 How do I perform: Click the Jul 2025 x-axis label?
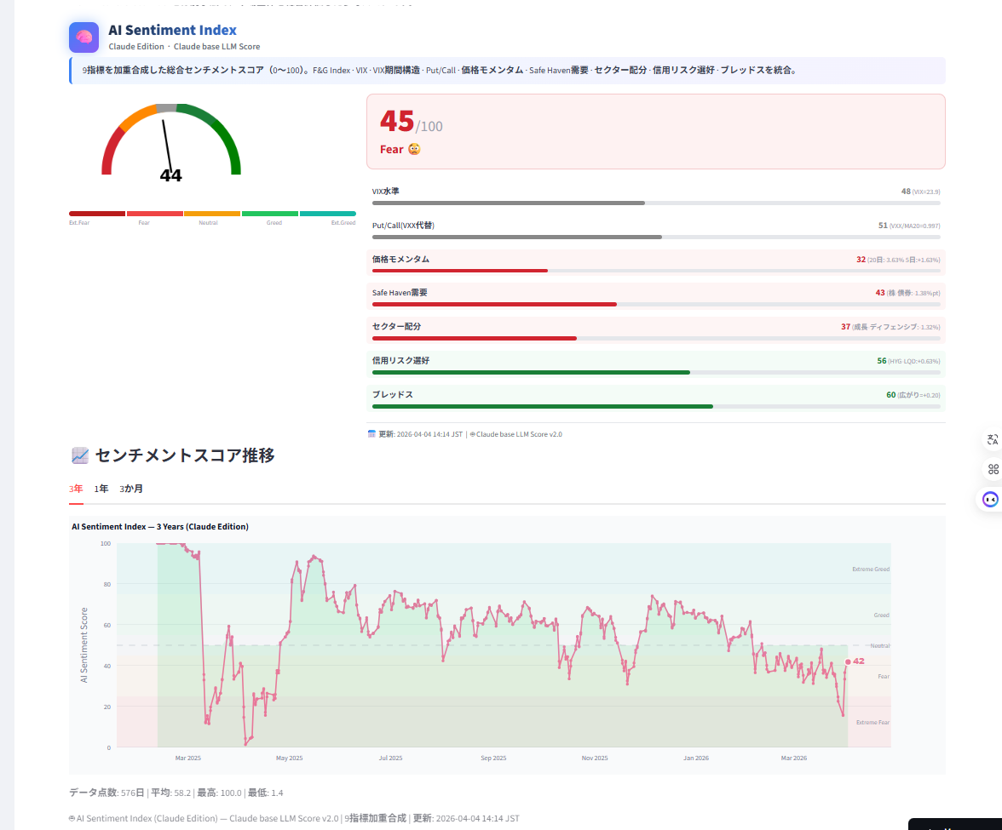[x=390, y=758]
